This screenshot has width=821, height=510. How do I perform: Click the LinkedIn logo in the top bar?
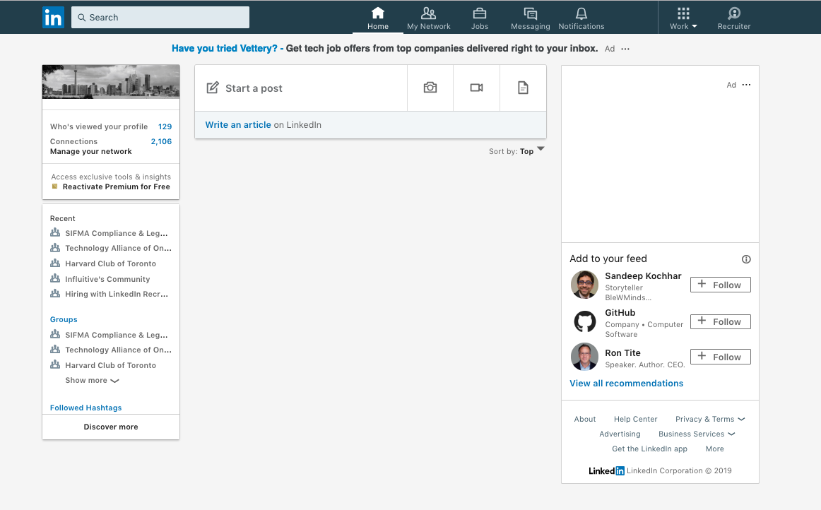(53, 17)
